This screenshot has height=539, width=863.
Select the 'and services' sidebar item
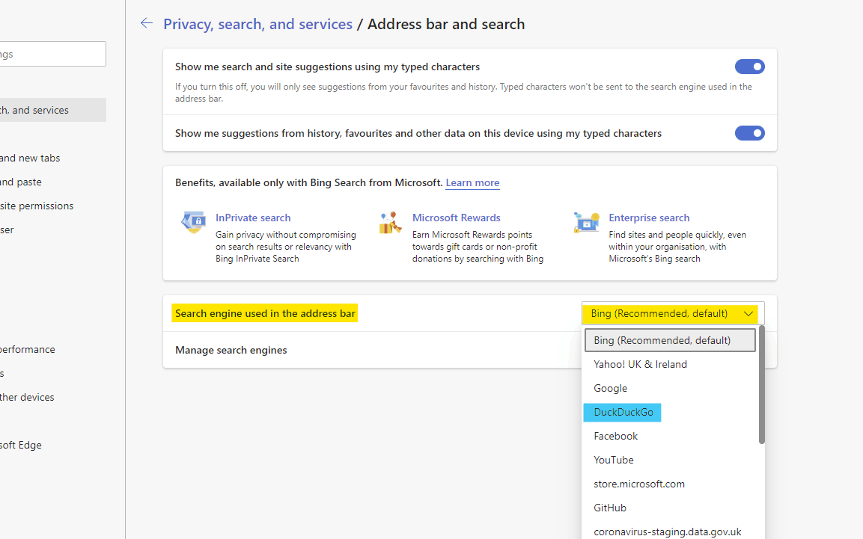(53, 110)
